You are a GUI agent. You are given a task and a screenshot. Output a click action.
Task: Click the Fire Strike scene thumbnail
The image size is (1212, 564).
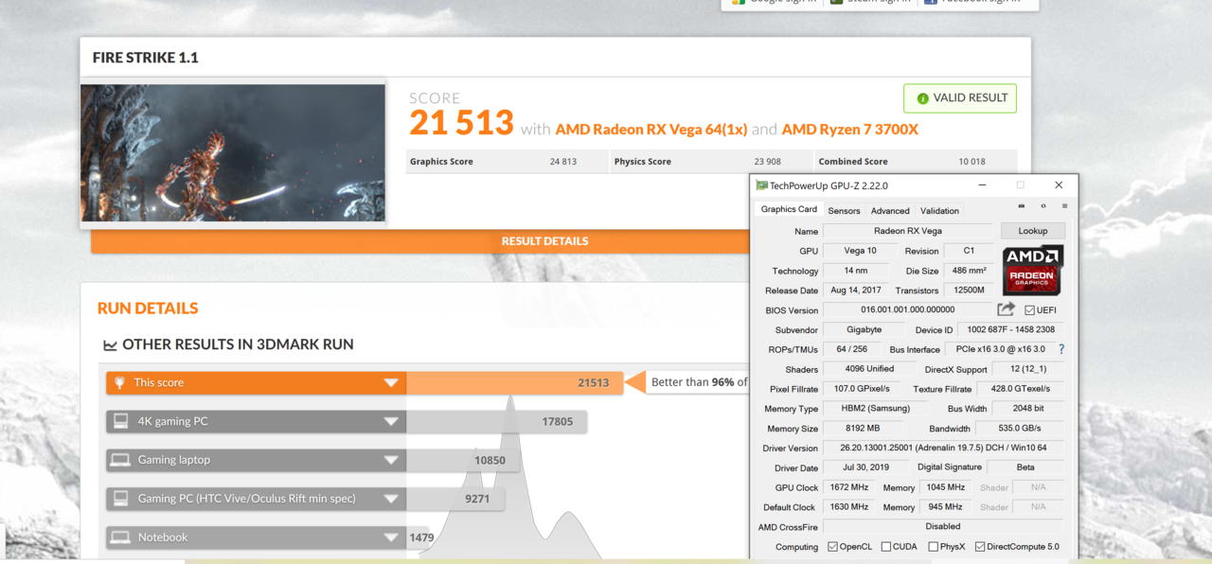pyautogui.click(x=233, y=153)
